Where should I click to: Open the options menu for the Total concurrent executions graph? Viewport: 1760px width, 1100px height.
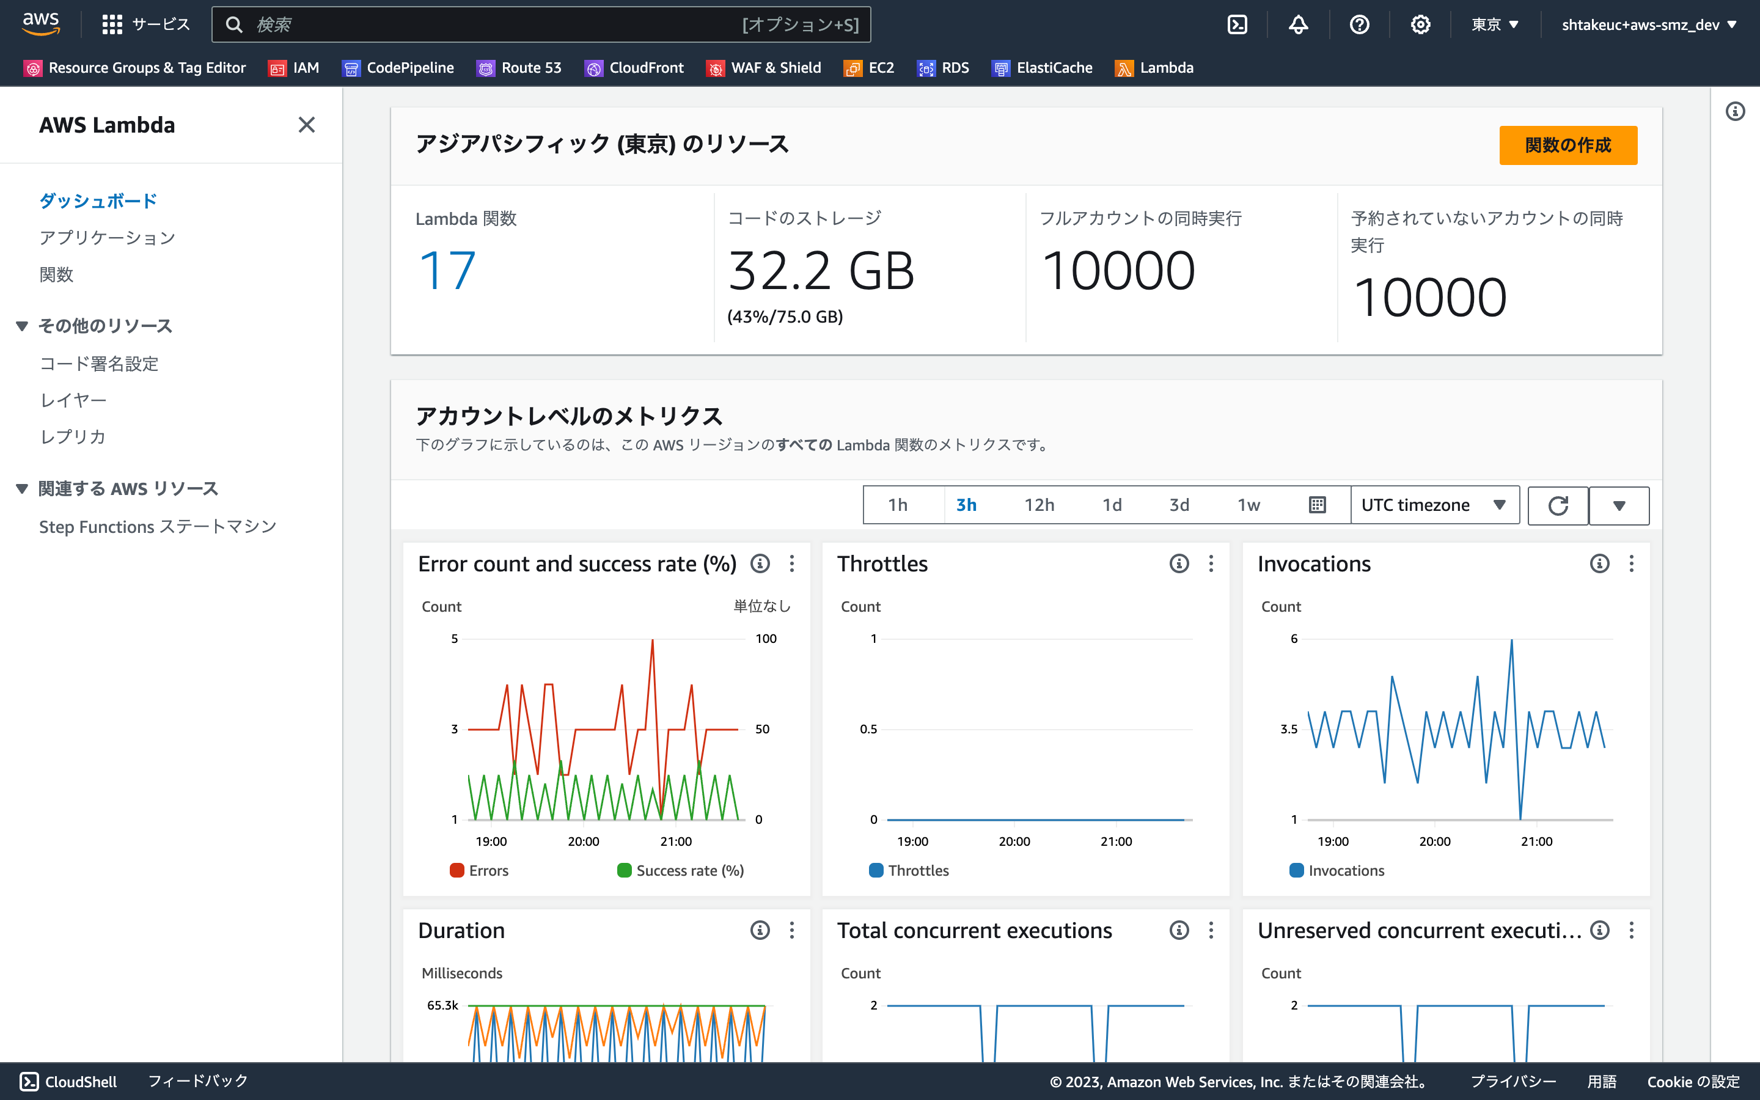(1211, 931)
